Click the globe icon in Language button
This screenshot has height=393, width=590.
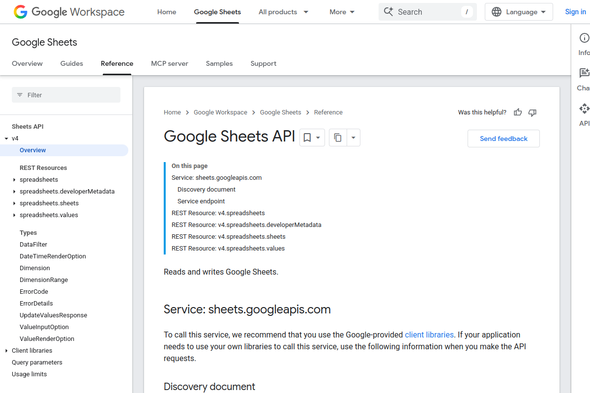497,12
